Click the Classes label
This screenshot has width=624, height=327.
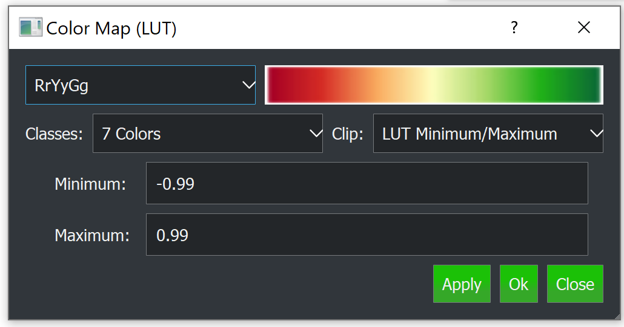click(54, 134)
